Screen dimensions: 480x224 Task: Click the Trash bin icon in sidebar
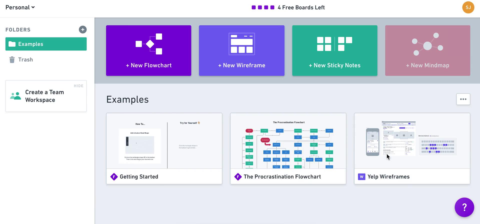coord(12,60)
